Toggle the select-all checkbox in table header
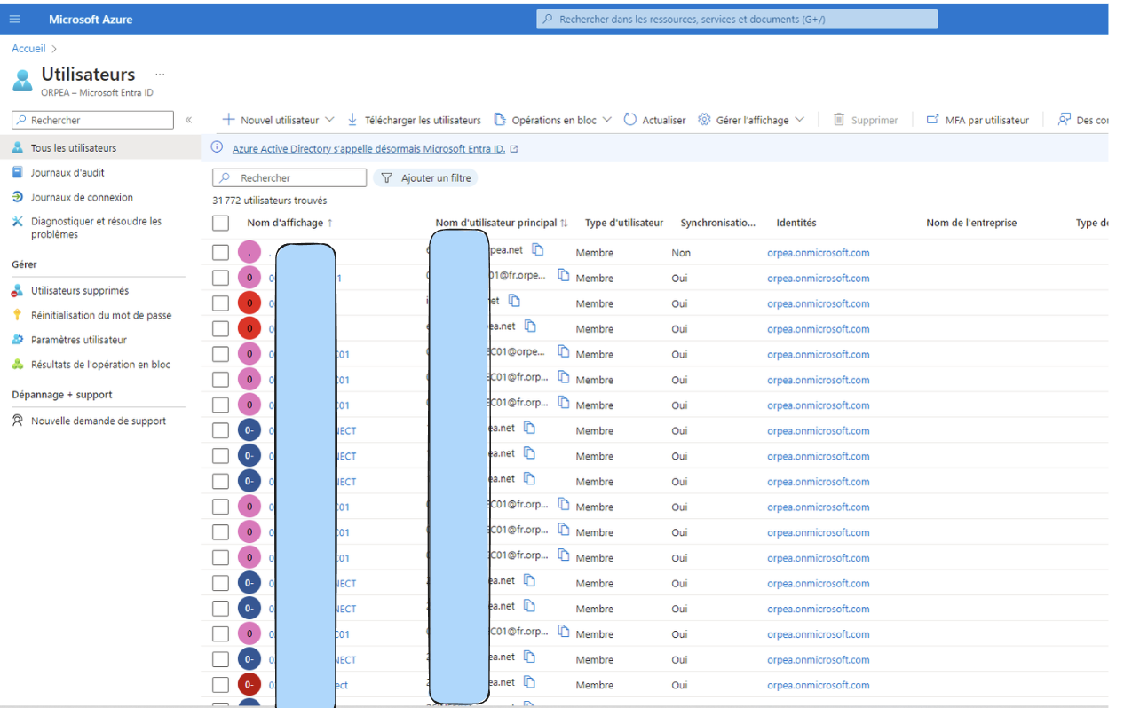This screenshot has height=708, width=1124. (221, 224)
